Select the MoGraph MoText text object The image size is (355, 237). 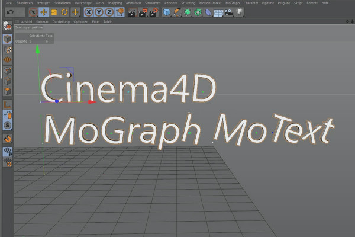pos(189,130)
